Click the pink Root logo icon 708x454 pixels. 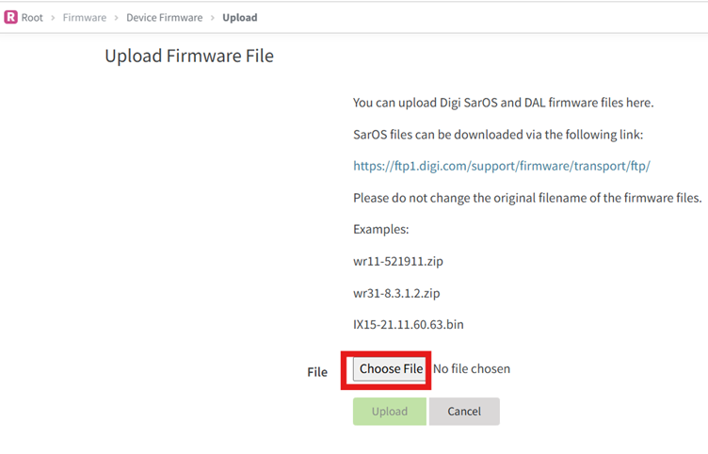pyautogui.click(x=11, y=17)
